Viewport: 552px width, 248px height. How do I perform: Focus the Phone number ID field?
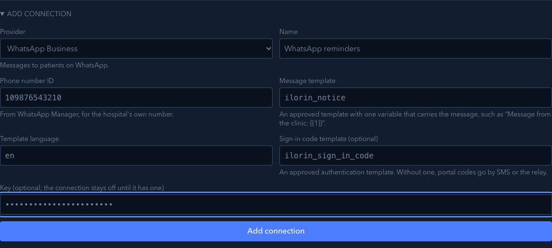pyautogui.click(x=136, y=98)
